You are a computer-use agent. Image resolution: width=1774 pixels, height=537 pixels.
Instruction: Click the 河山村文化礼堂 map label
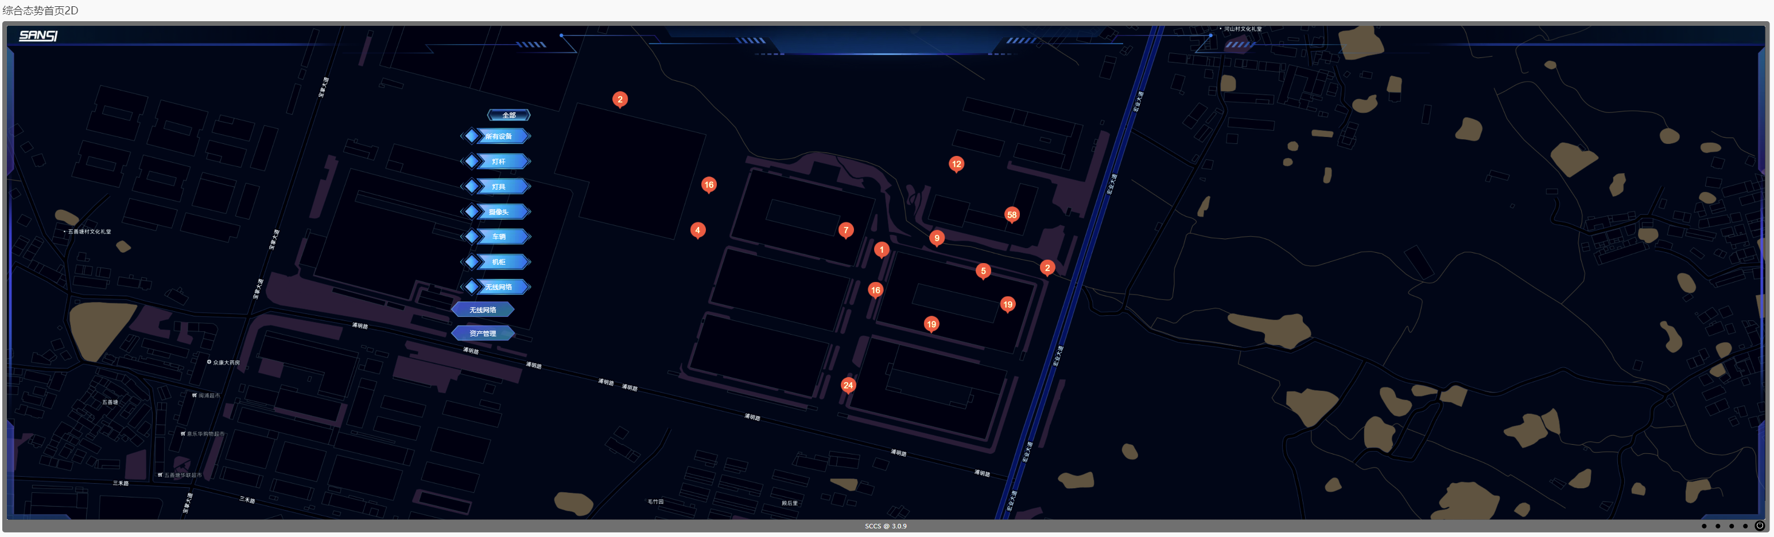click(x=1243, y=29)
